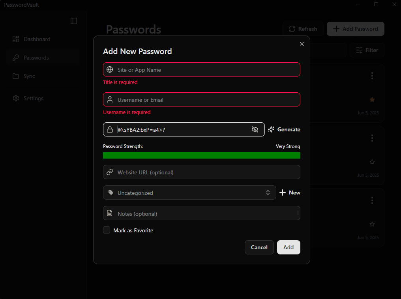Click the sidebar collapse panel icon

pyautogui.click(x=74, y=21)
